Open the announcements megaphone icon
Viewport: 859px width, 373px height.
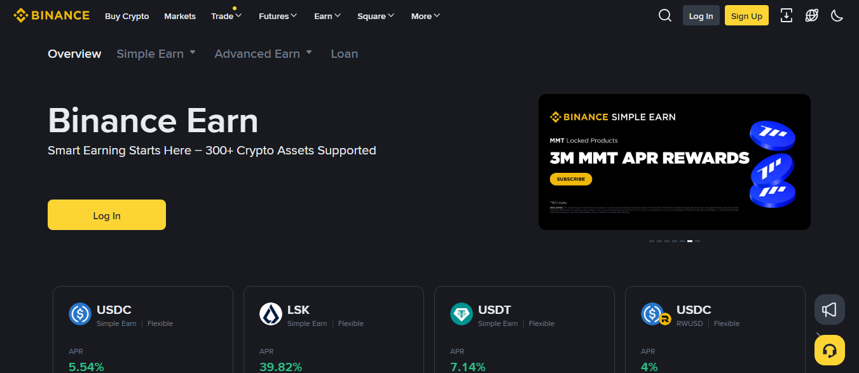click(829, 309)
